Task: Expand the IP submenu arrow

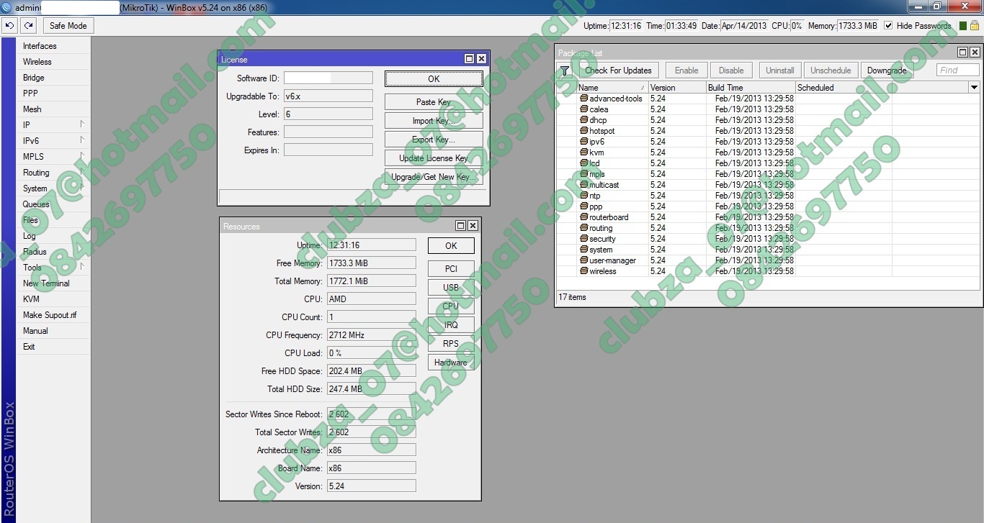Action: pos(82,124)
